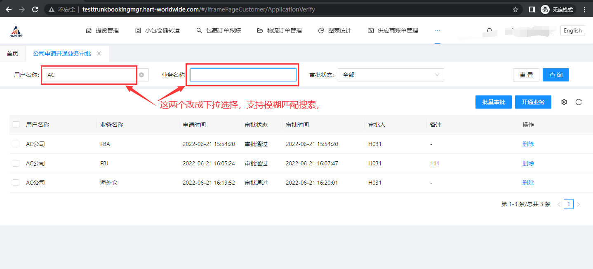This screenshot has height=269, width=593.
Task: Click the table refresh icon
Action: [x=579, y=102]
